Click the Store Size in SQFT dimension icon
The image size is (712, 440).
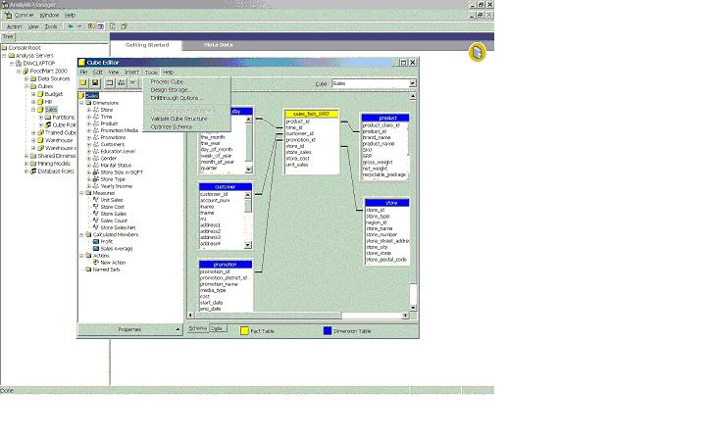(96, 172)
